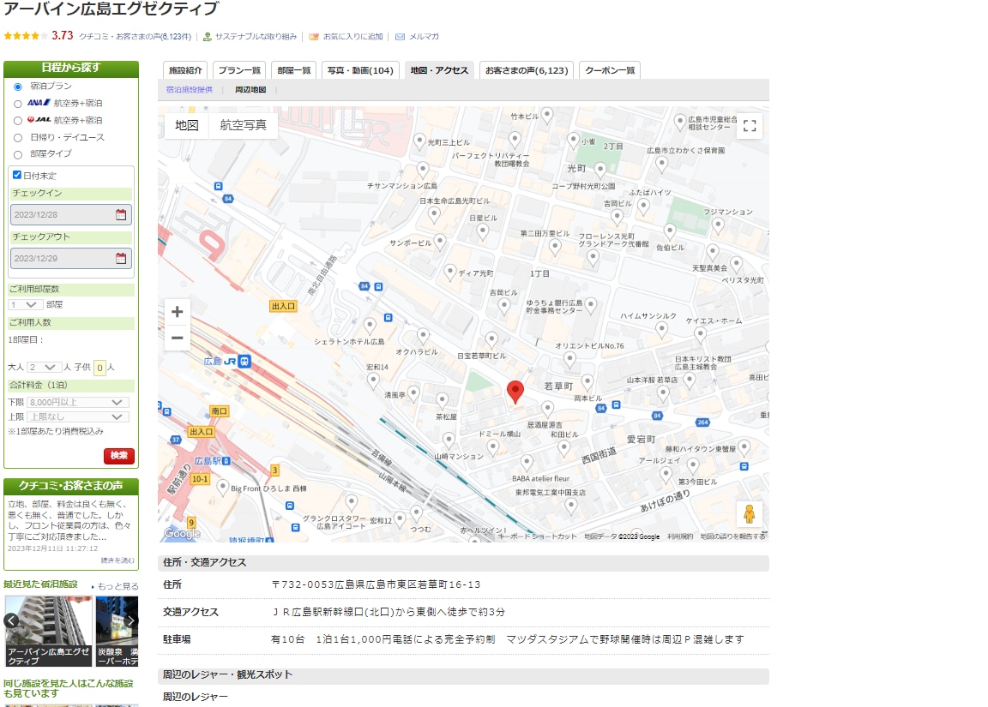Open the 施設紹介 tab
988x707 pixels.
[x=185, y=70]
